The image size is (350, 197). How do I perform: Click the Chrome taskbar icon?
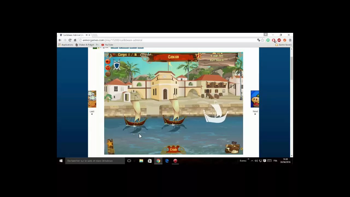click(x=158, y=161)
